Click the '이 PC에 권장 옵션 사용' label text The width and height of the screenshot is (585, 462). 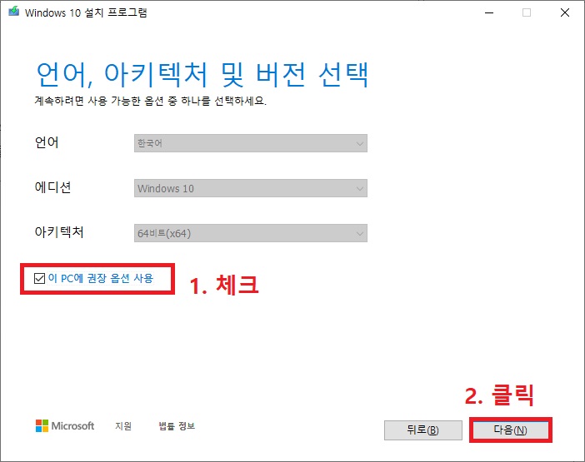pyautogui.click(x=101, y=278)
